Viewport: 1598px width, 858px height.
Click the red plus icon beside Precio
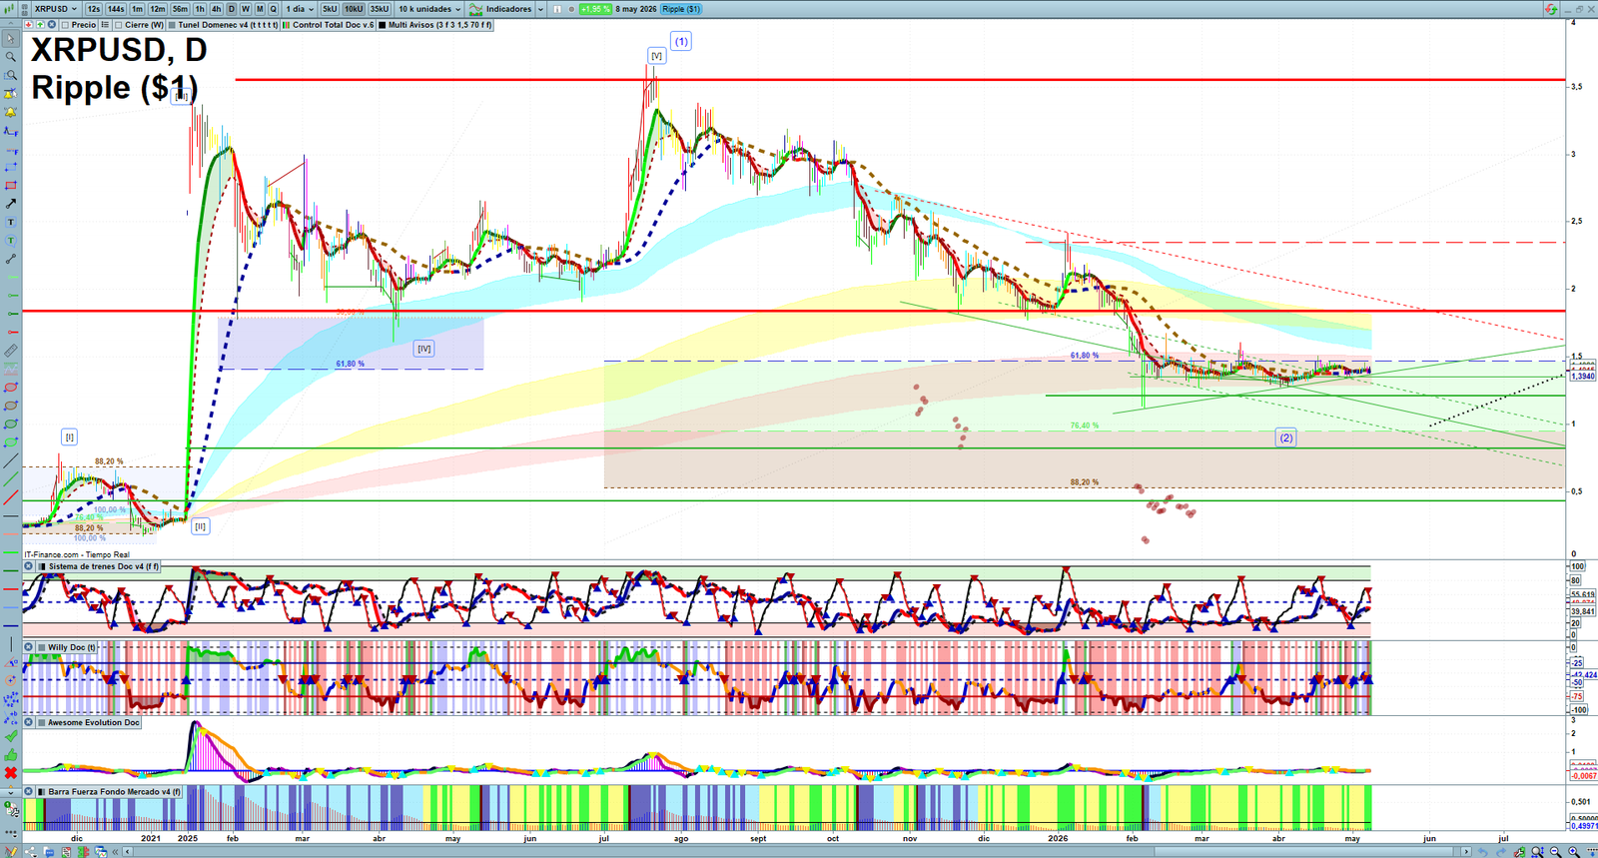[x=28, y=24]
